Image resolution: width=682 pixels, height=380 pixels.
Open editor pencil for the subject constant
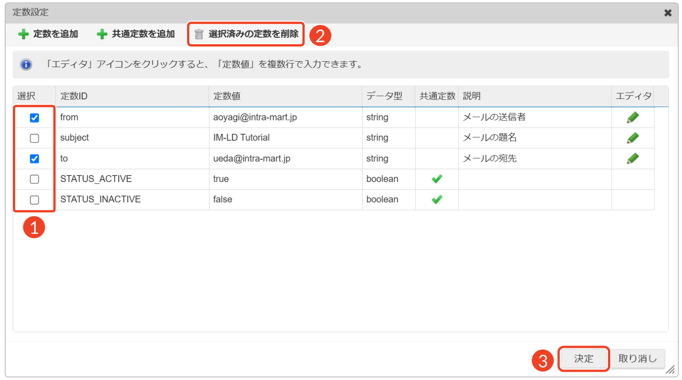(x=632, y=138)
